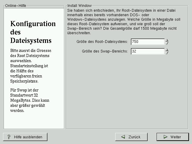
Task: Click the help paragraph starting 'Für Swap'
Action: point(29,100)
